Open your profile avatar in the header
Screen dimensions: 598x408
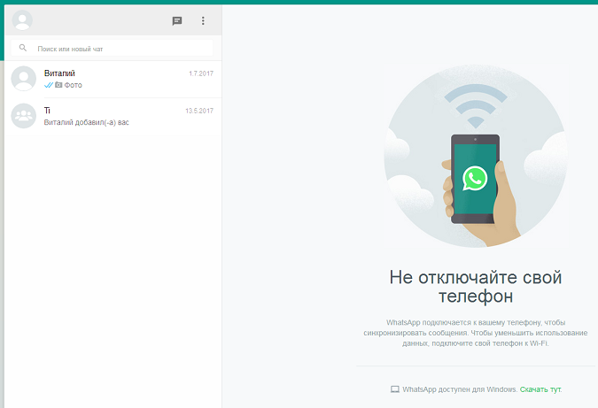pos(22,20)
